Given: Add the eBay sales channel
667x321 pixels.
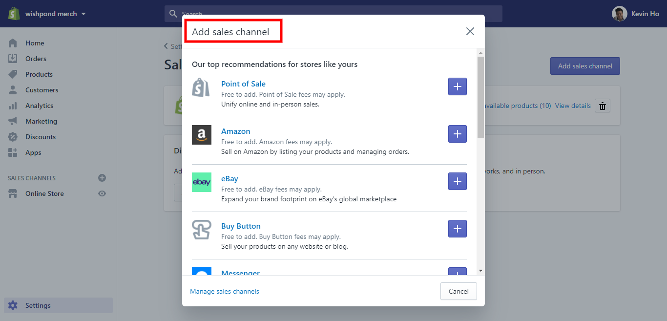Looking at the screenshot, I should coord(458,181).
